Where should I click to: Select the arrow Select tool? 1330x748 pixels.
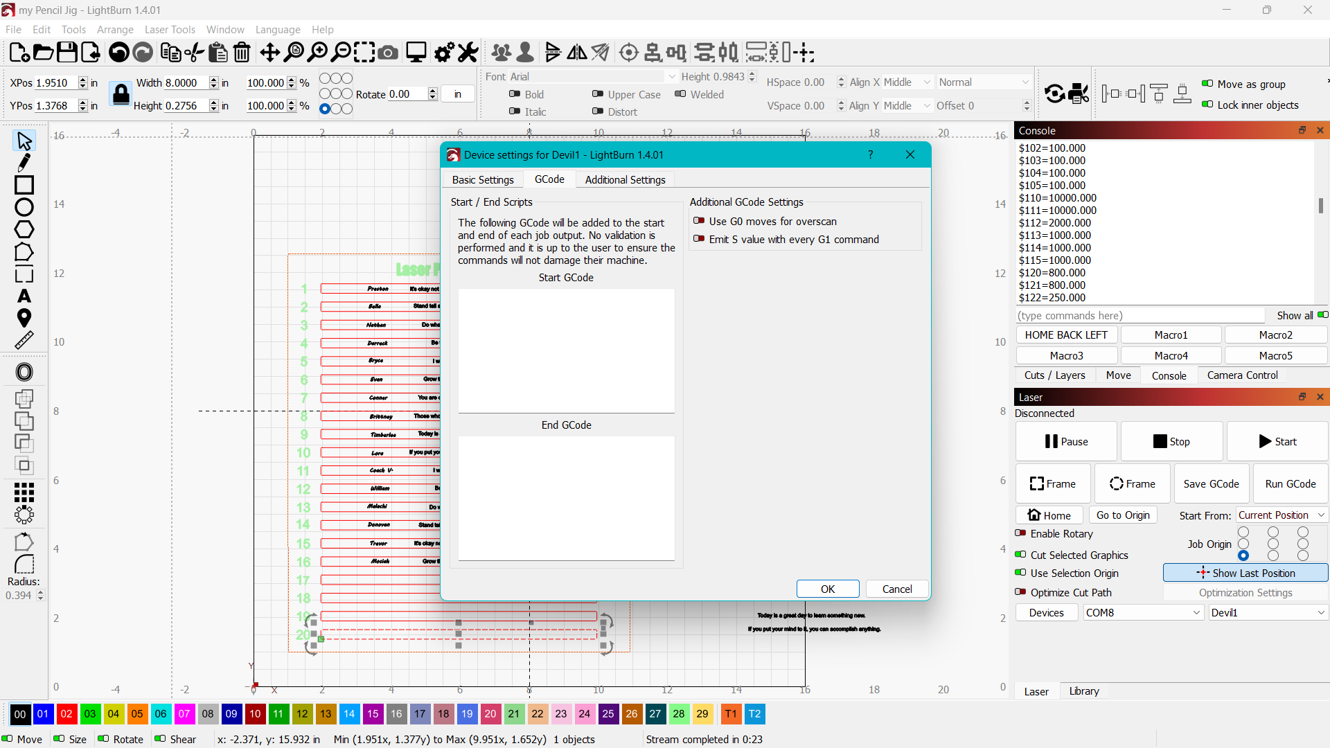24,141
